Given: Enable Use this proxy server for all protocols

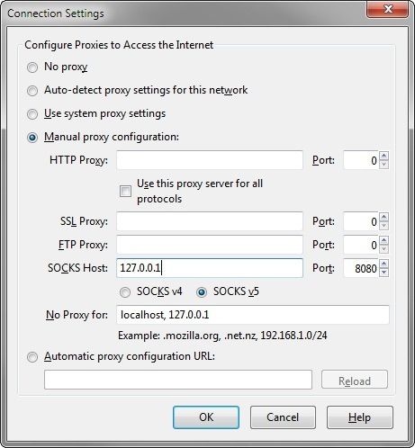Looking at the screenshot, I should point(125,191).
